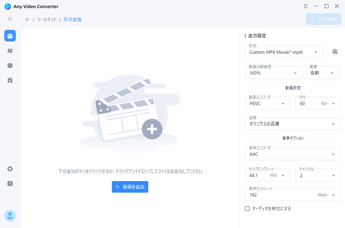Open the 形式 Custom MP4 Movie dropdown
This screenshot has width=345, height=228.
click(284, 52)
